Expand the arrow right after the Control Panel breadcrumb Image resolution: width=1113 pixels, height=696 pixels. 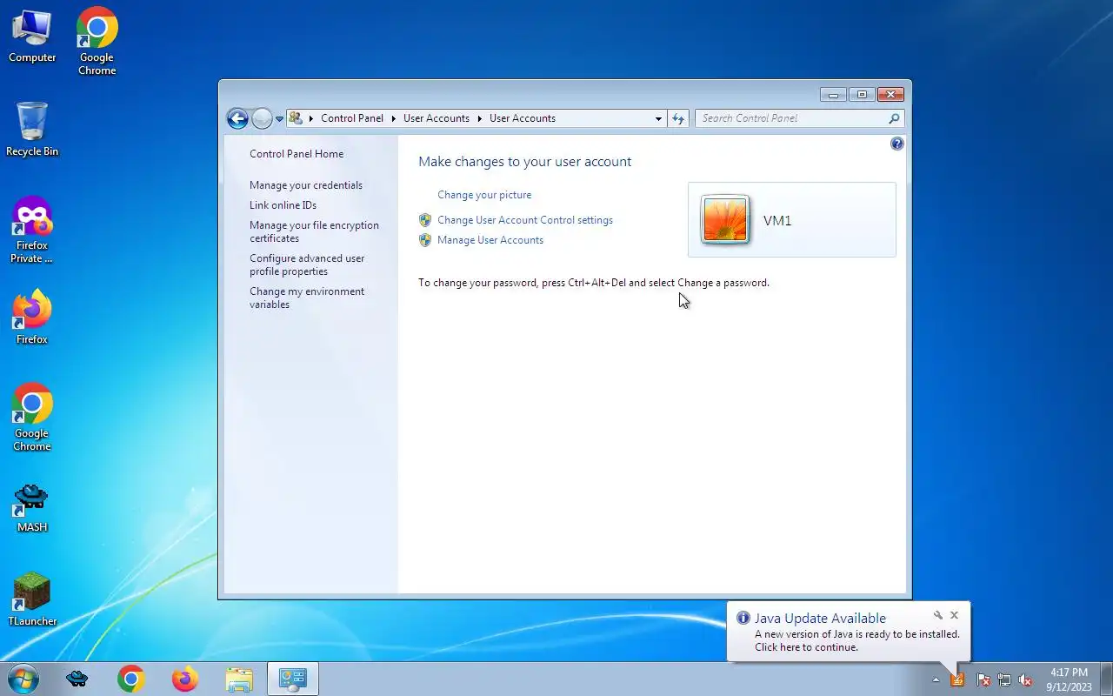(x=393, y=118)
